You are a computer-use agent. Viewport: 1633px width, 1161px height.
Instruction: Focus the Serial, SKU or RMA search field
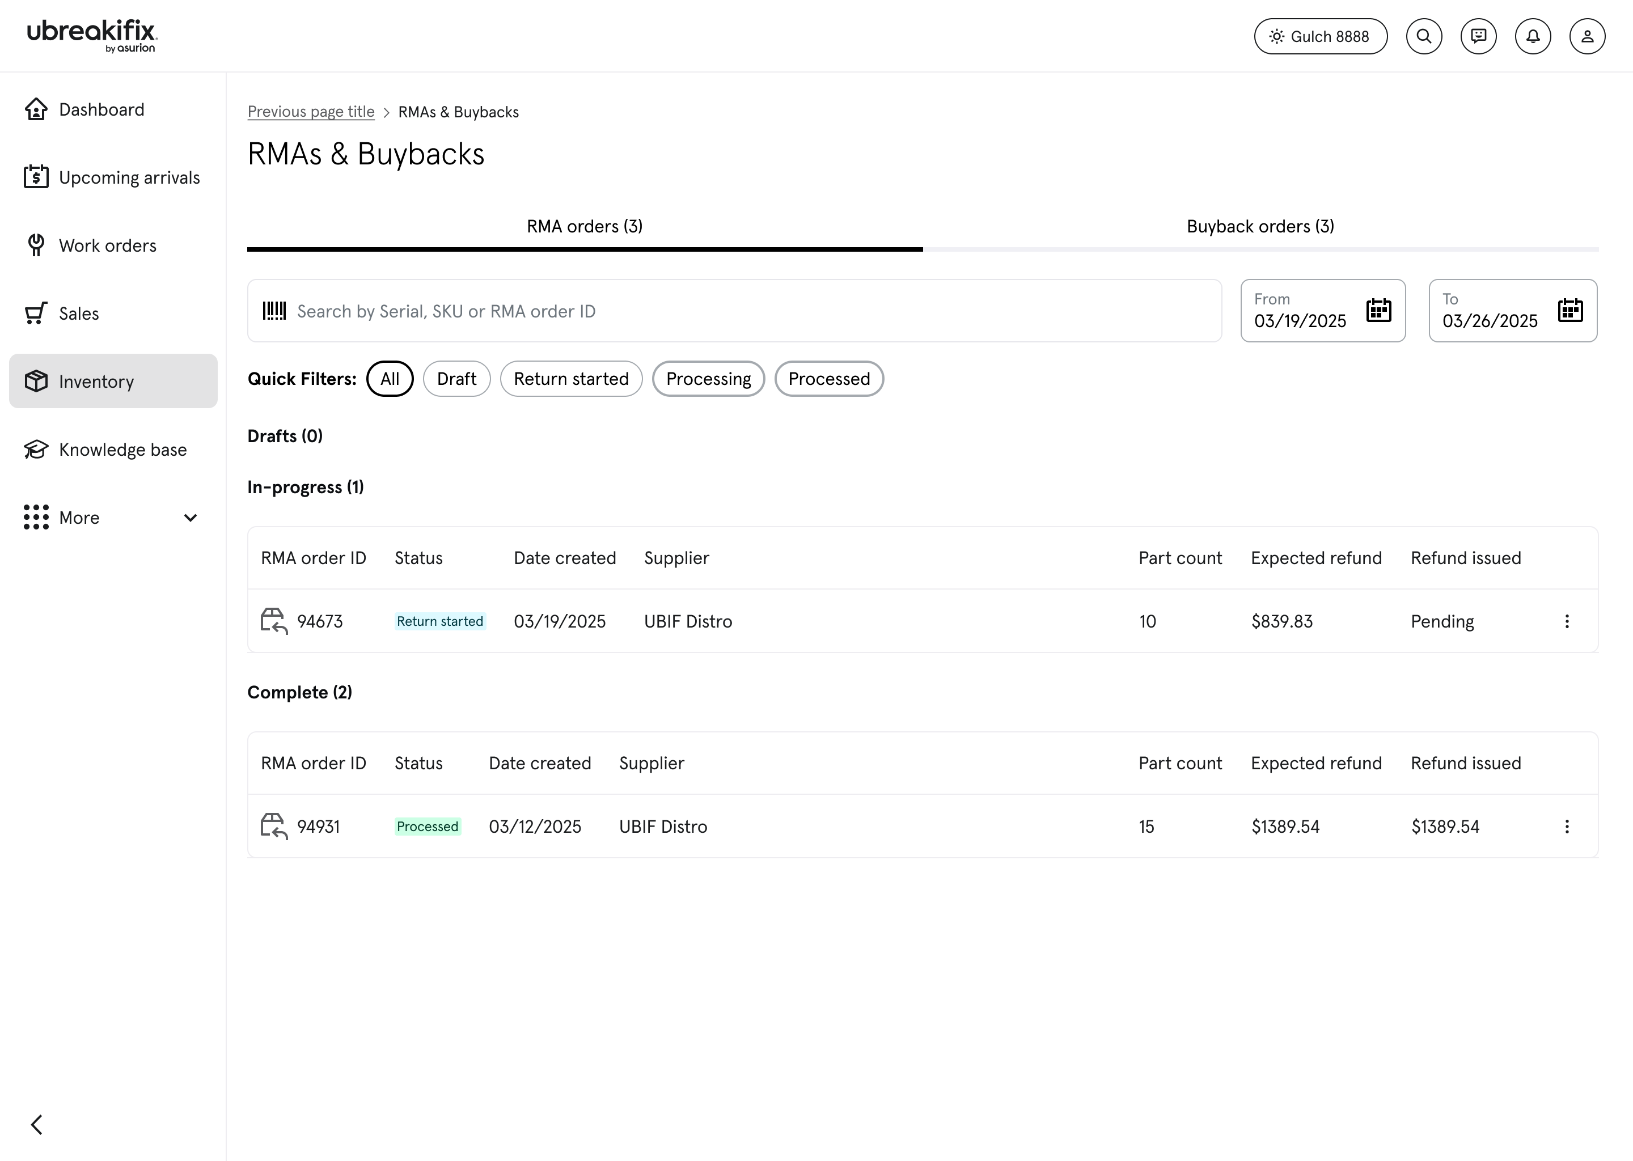(x=734, y=311)
